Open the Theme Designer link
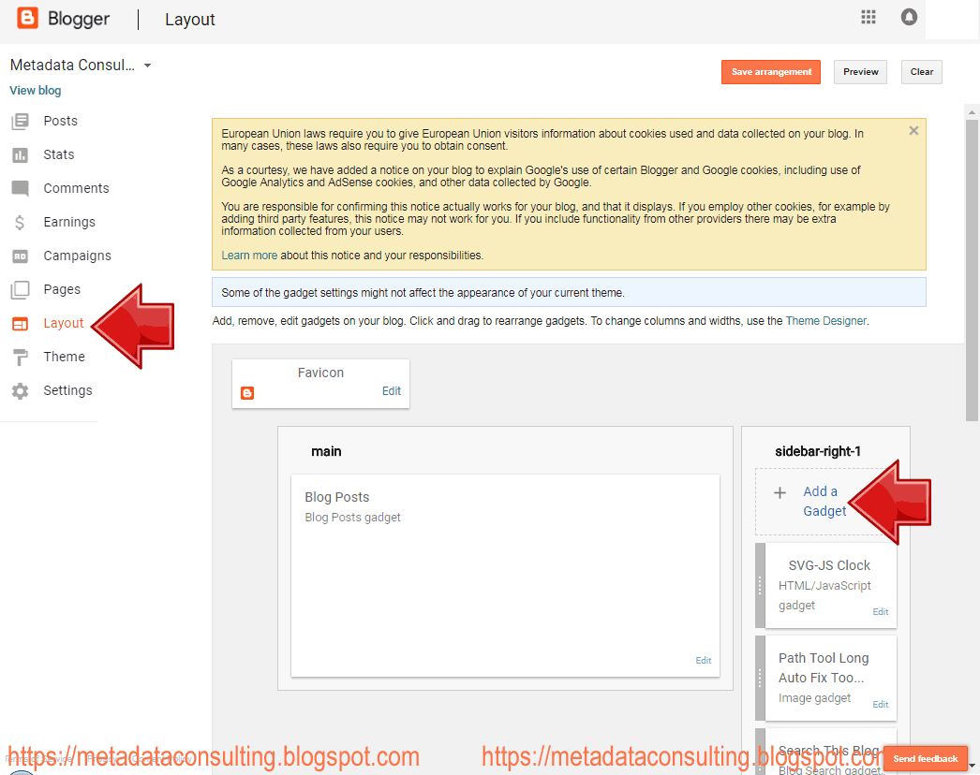 (825, 321)
